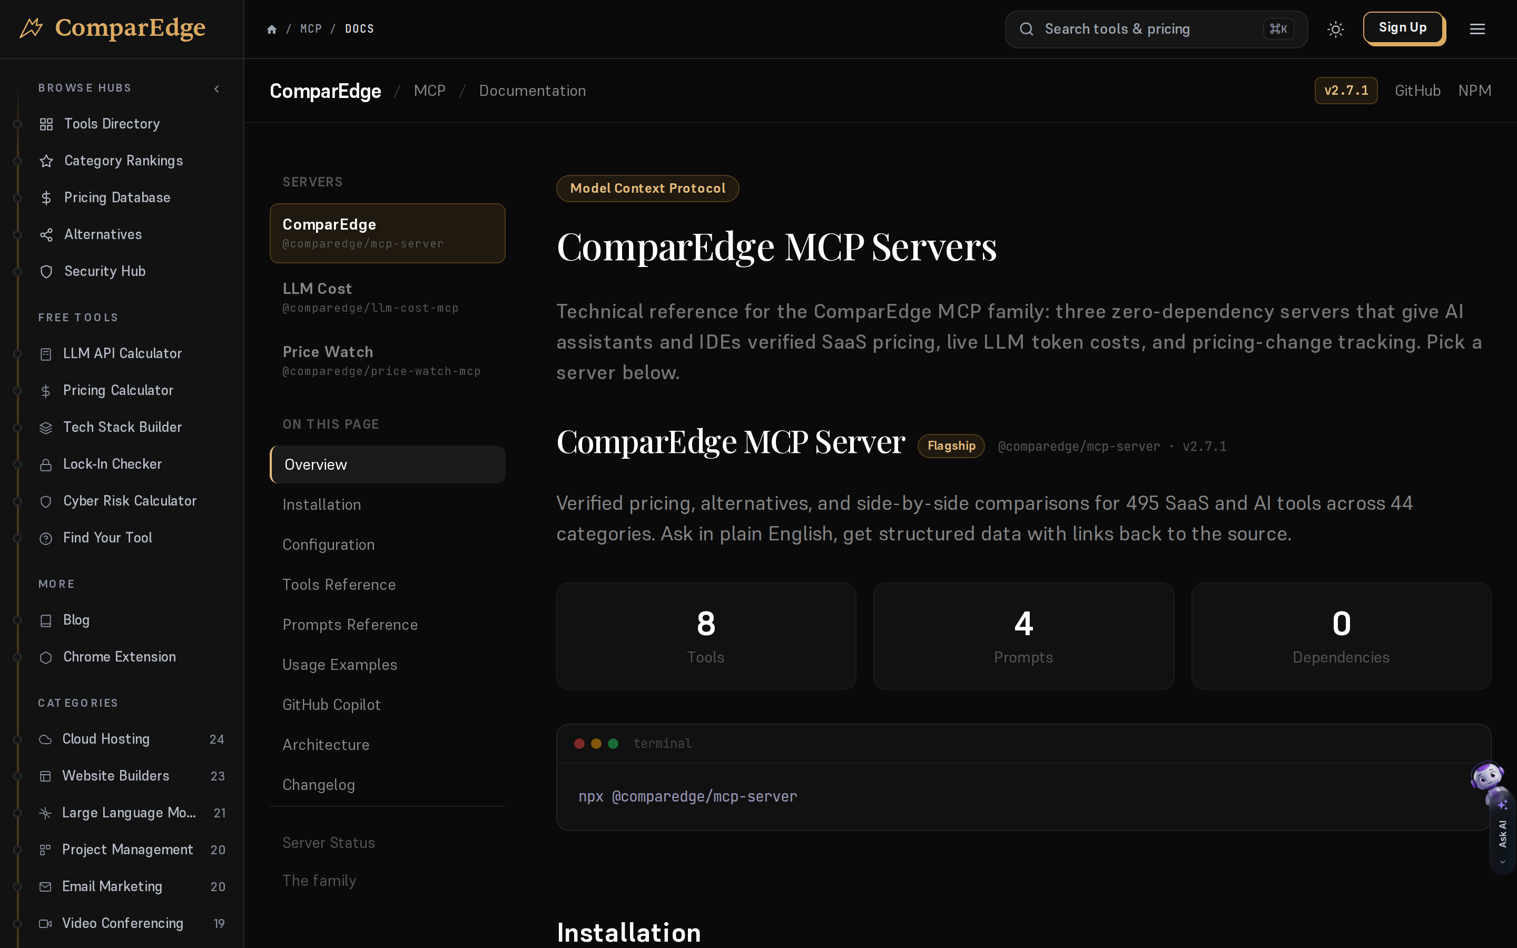The image size is (1517, 948).
Task: Click the MCP header breadcrumb
Action: [429, 91]
